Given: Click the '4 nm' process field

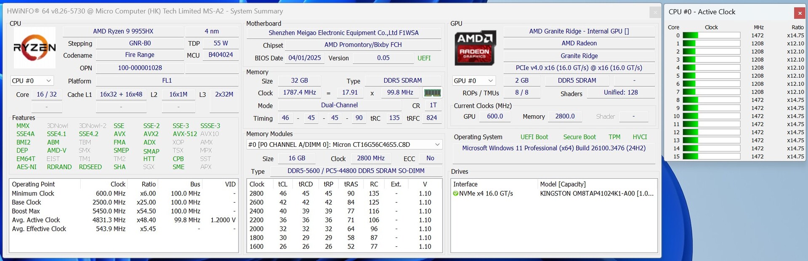Looking at the screenshot, I should click(x=212, y=31).
